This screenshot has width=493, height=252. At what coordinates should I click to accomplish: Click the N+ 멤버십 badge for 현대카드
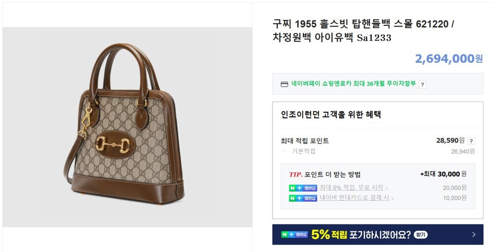click(303, 198)
